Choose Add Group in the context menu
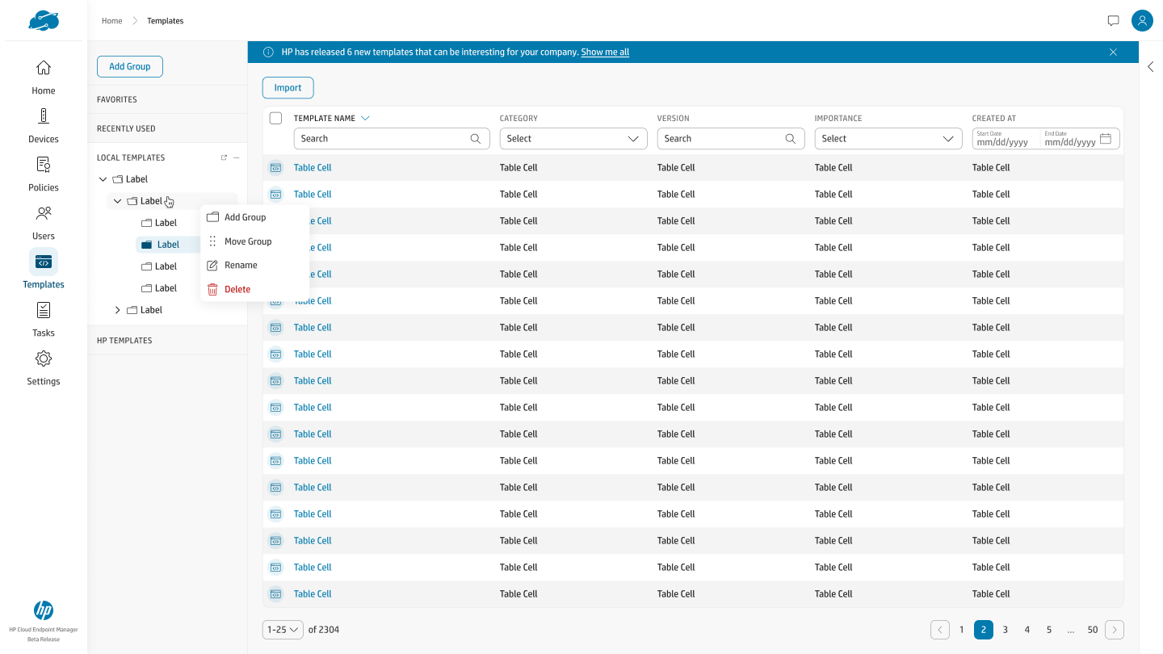The height and width of the screenshot is (654, 1163). [254, 217]
